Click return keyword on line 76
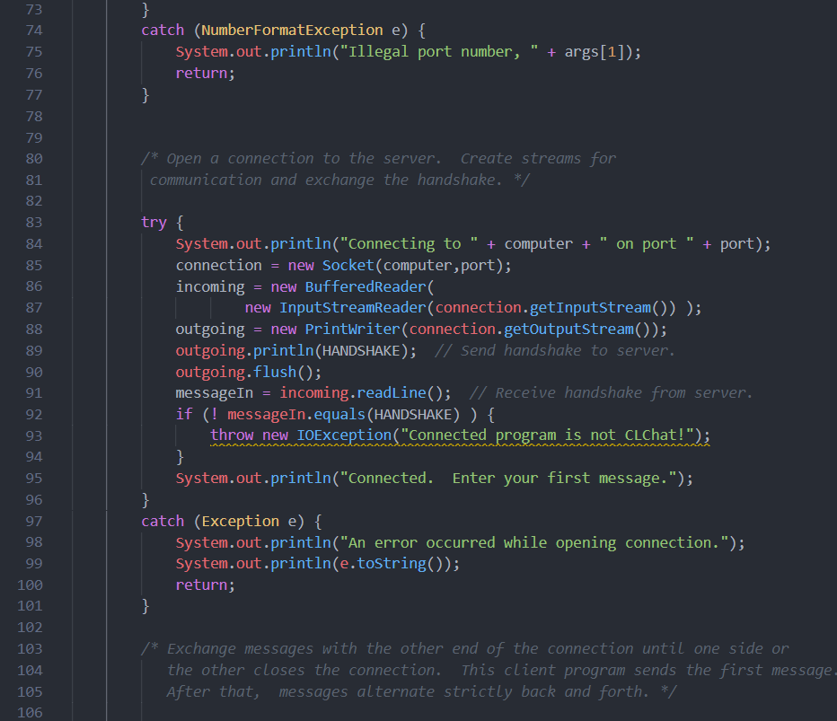This screenshot has height=721, width=837. [201, 73]
